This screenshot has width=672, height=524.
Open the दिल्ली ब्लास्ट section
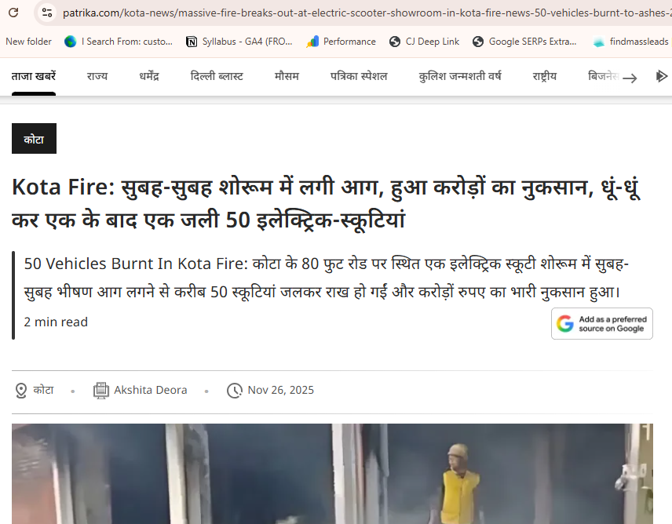[x=217, y=77]
